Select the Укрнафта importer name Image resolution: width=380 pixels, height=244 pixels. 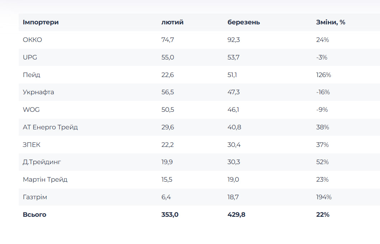coord(38,92)
